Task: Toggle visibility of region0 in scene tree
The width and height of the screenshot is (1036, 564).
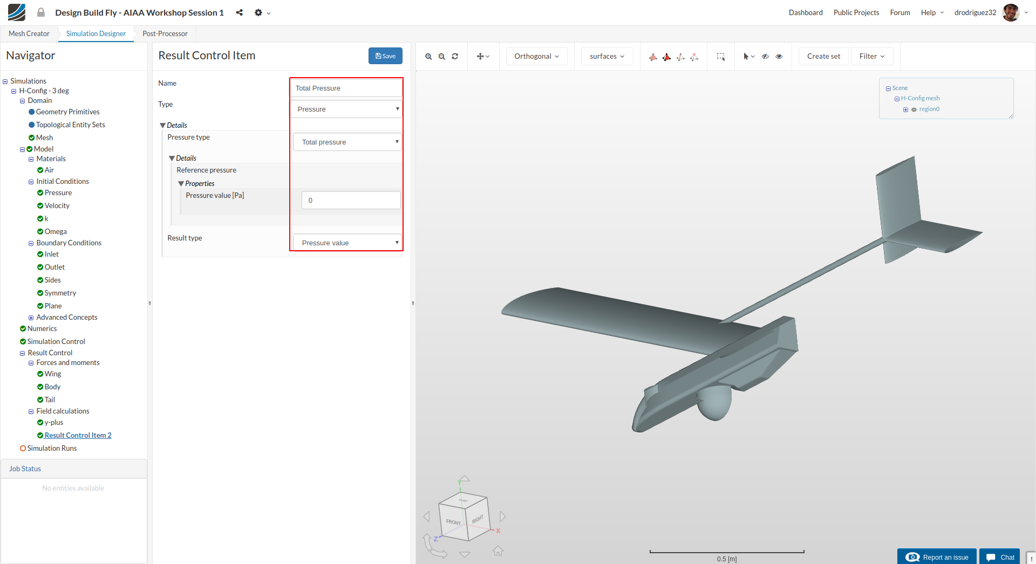Action: click(x=914, y=109)
